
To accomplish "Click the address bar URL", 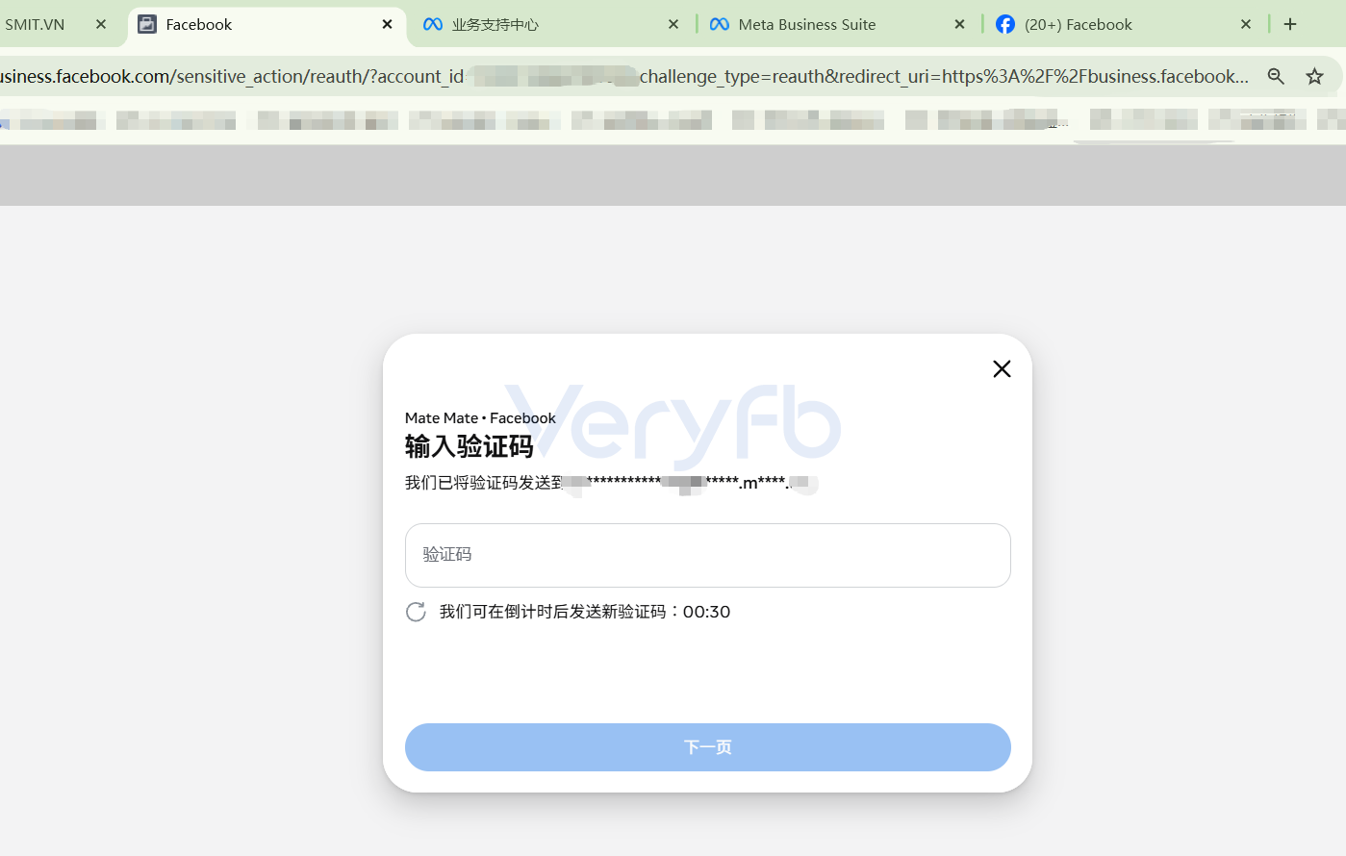I will point(625,77).
